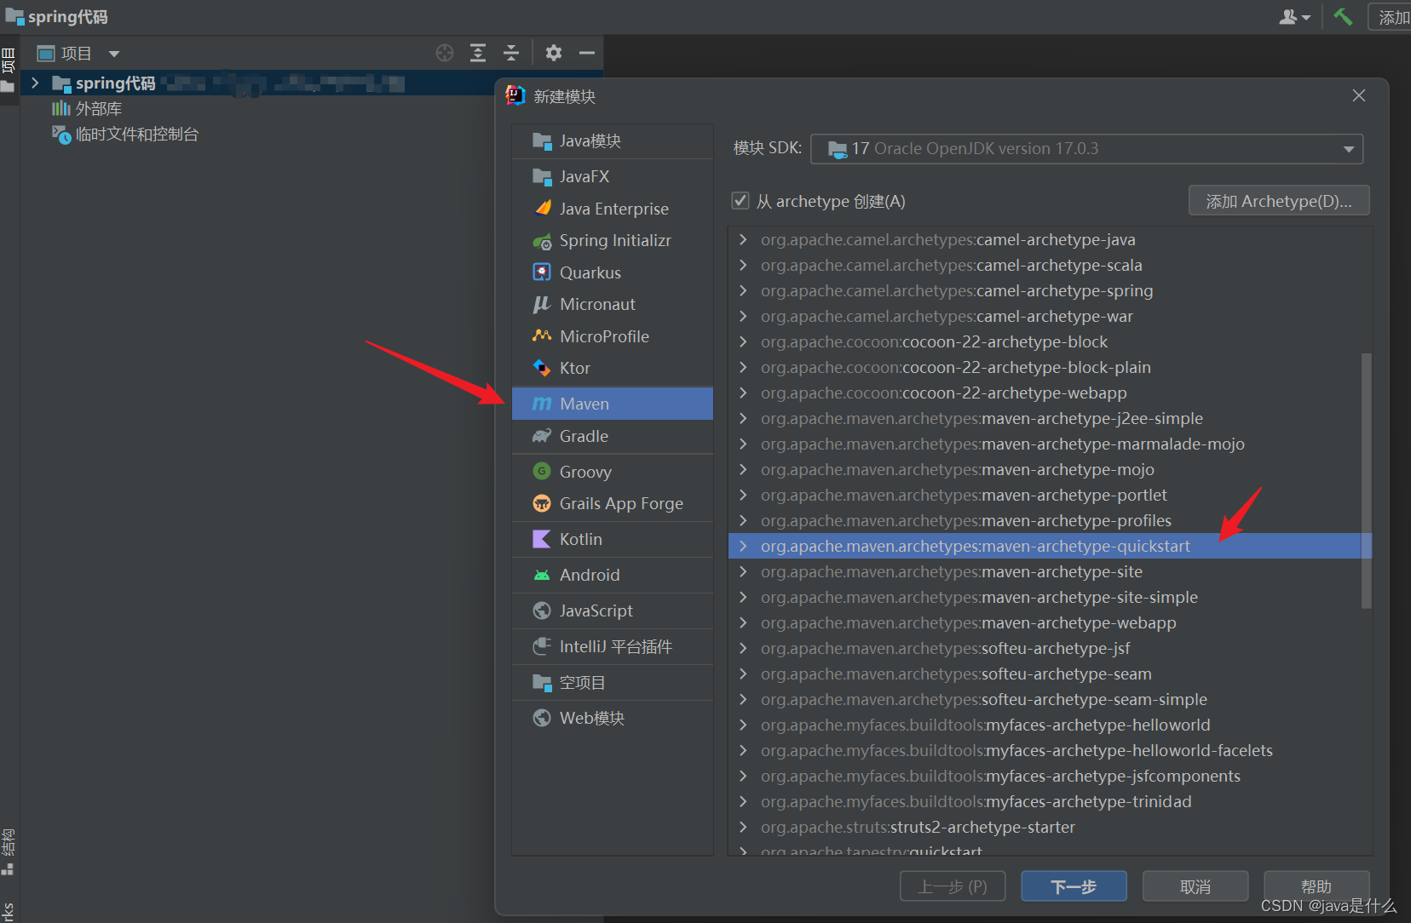Expand maven-archetype-quickstart entry
The image size is (1411, 923).
click(743, 546)
